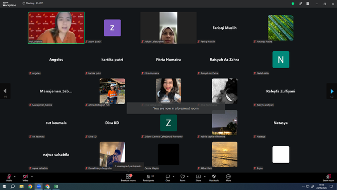Click cut keumala tile name
Viewport: 337px width, 190px height.
pos(56,123)
